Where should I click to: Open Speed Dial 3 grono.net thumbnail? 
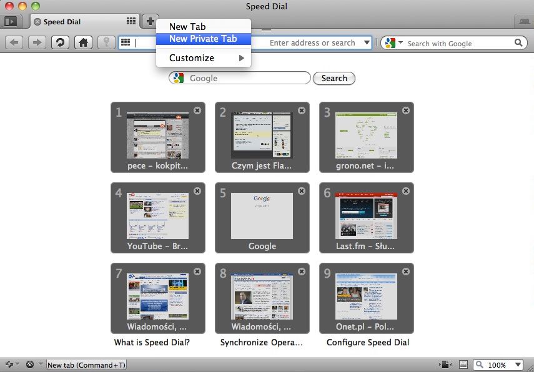367,137
